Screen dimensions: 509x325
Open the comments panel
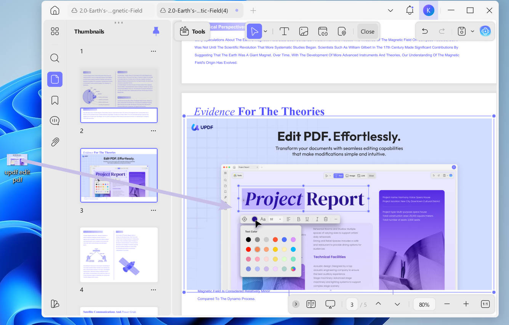click(x=55, y=121)
